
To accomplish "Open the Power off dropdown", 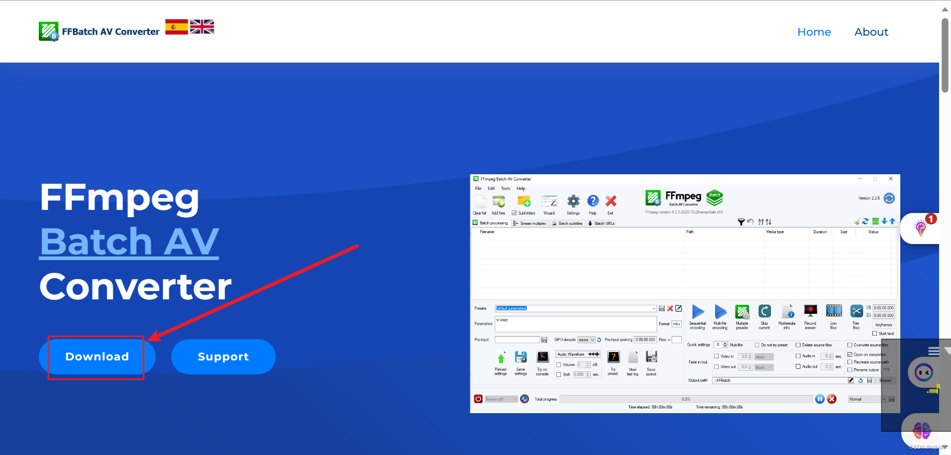I will pyautogui.click(x=501, y=399).
